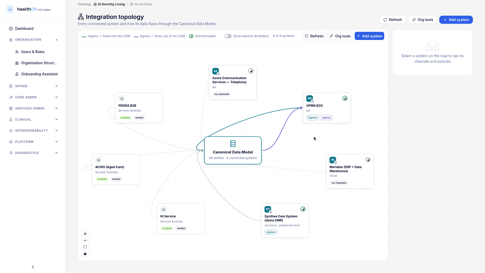Expand the Clinical section
This screenshot has width=485, height=273.
click(x=33, y=120)
